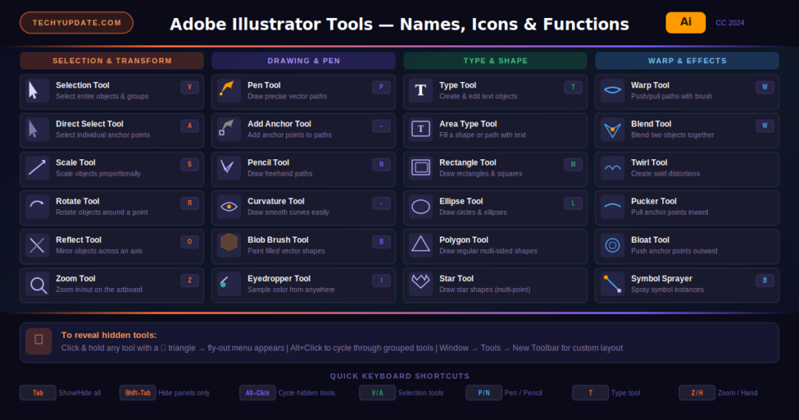Viewport: 799px width, 420px height.
Task: Click the 'To reveal hidden tools:' heading
Action: (x=109, y=336)
